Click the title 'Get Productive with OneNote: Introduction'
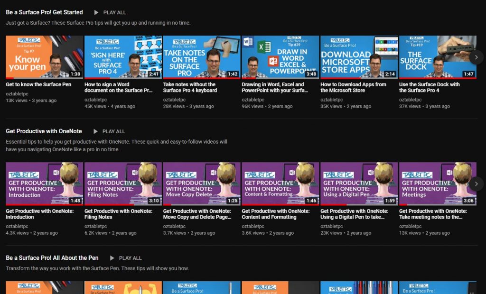The image size is (486, 294). pos(40,214)
